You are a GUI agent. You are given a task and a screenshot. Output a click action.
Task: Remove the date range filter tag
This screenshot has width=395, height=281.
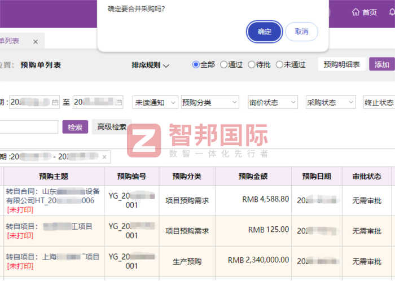tap(104, 157)
